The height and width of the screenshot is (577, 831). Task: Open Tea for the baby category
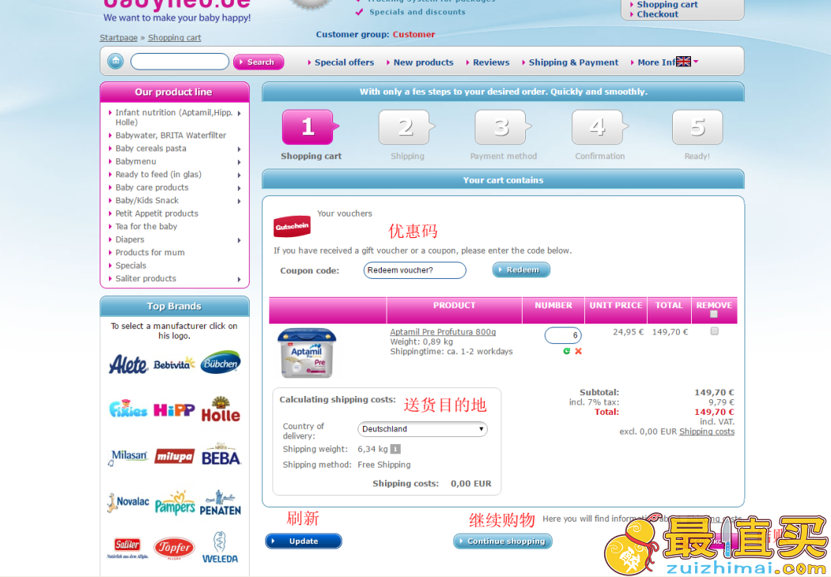coord(146,226)
